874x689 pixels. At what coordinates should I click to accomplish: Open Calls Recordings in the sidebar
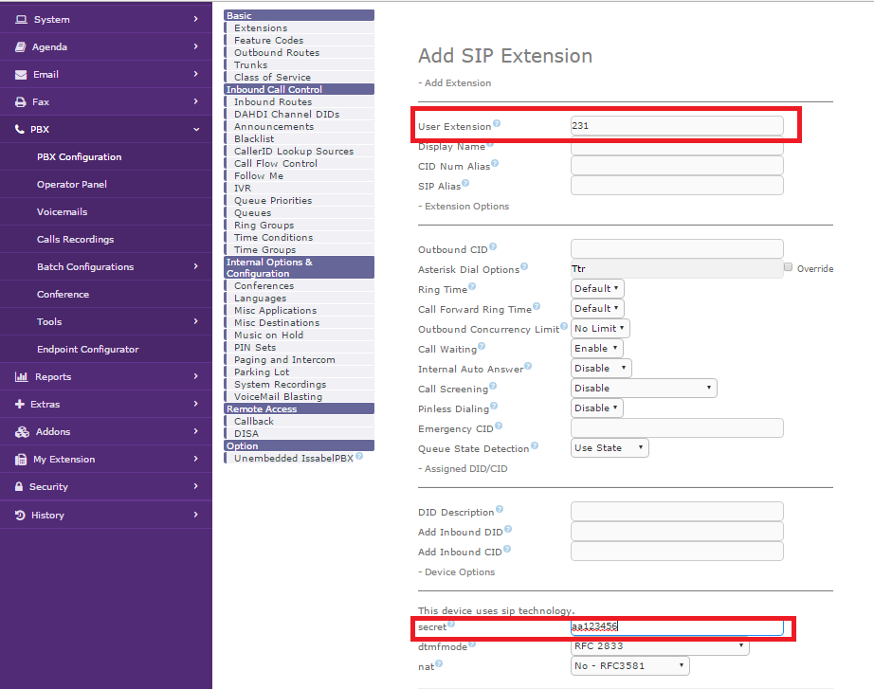pos(75,239)
